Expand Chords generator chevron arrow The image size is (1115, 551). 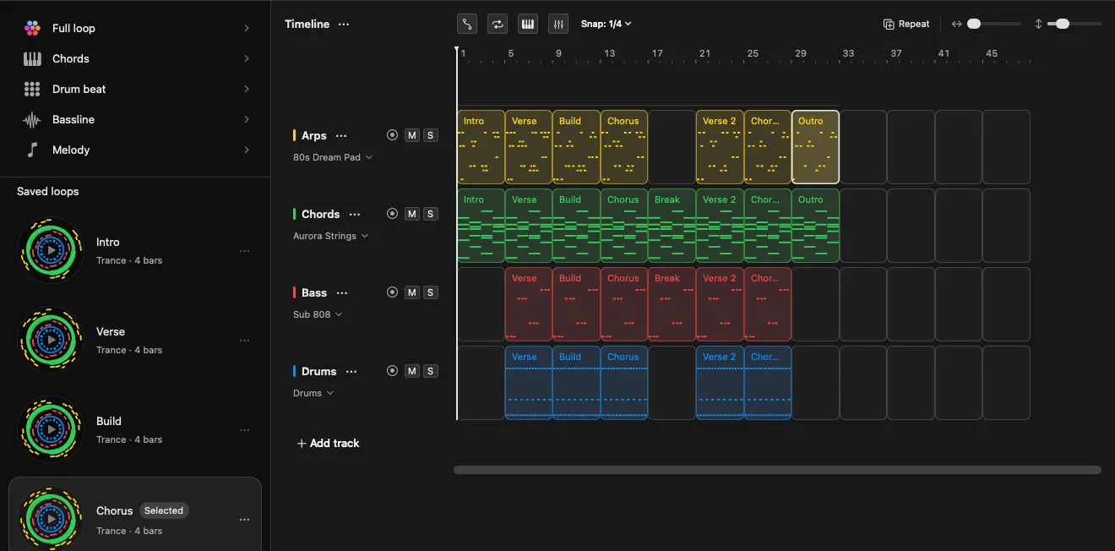point(247,58)
